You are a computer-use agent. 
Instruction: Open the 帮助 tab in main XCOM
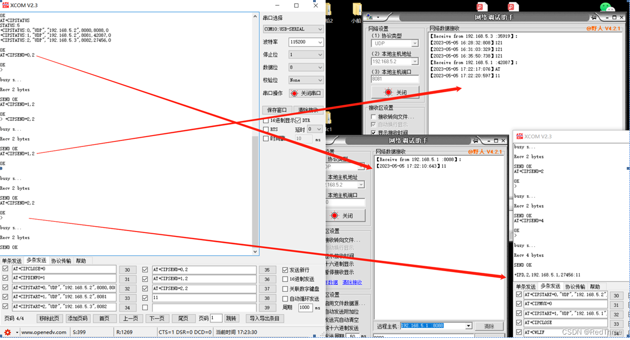(81, 261)
